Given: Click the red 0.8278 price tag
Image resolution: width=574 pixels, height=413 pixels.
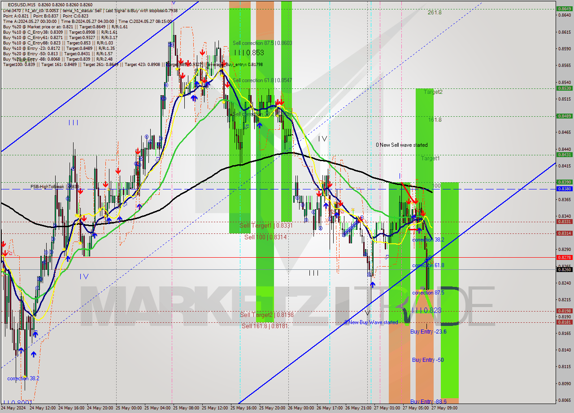Looking at the screenshot, I should coord(564,257).
